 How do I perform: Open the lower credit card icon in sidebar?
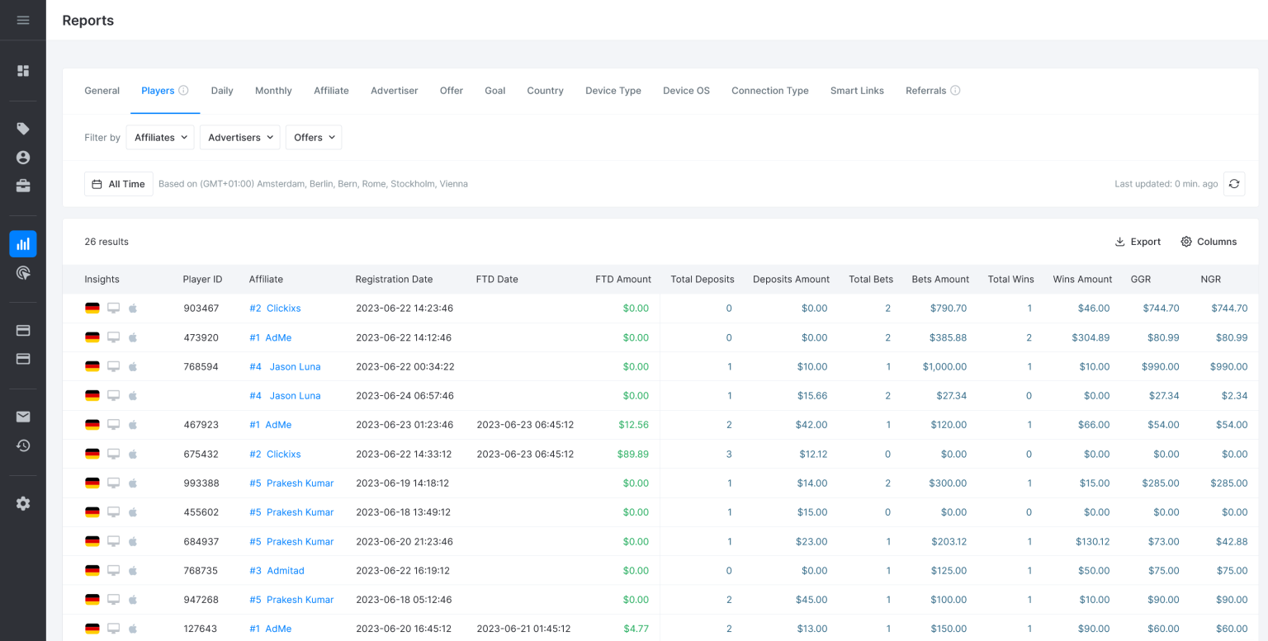(23, 359)
